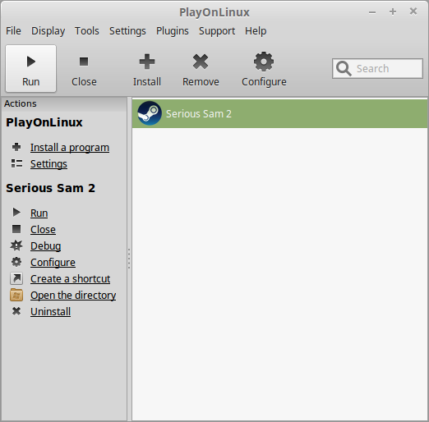The height and width of the screenshot is (422, 429).
Task: Open the Tools menu
Action: click(87, 31)
